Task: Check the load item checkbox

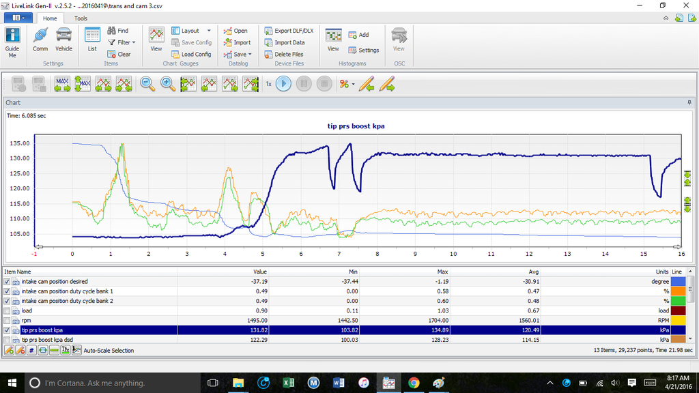Action: click(7, 311)
